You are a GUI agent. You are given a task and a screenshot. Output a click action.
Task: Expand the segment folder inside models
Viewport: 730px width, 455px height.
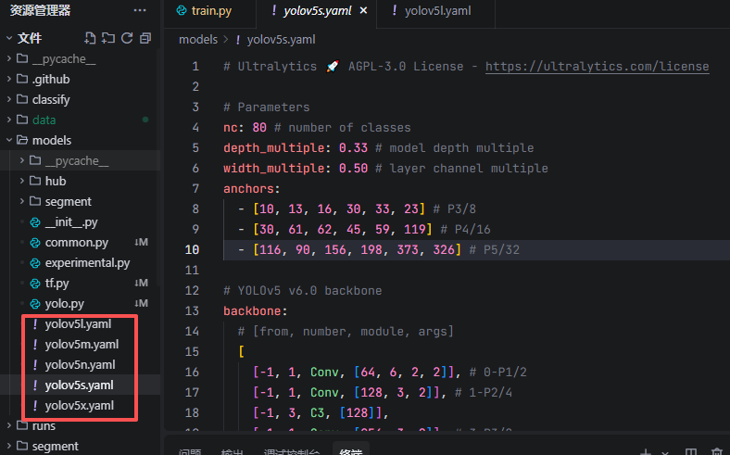[68, 202]
